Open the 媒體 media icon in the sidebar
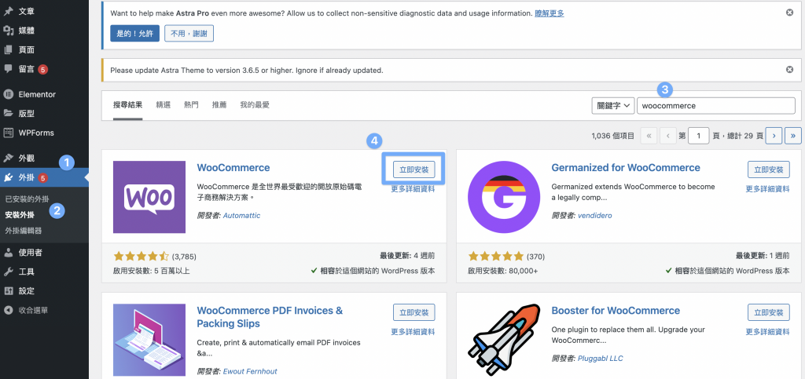The width and height of the screenshot is (805, 379). [x=8, y=31]
